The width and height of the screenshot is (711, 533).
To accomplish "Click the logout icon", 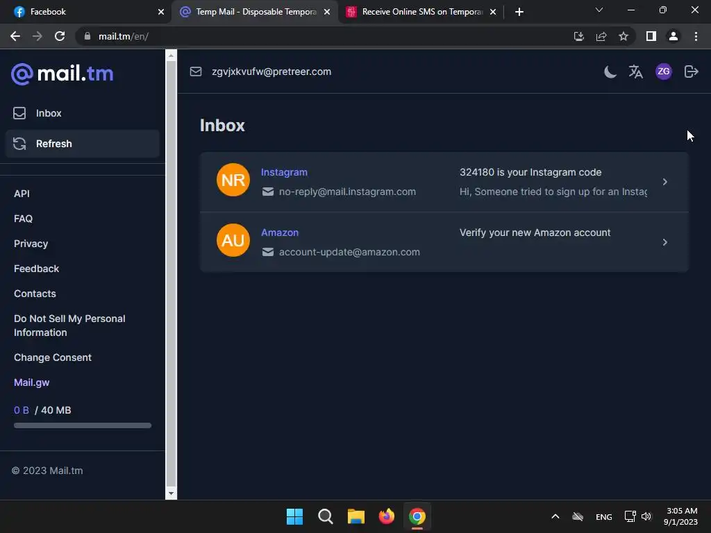I will click(691, 71).
